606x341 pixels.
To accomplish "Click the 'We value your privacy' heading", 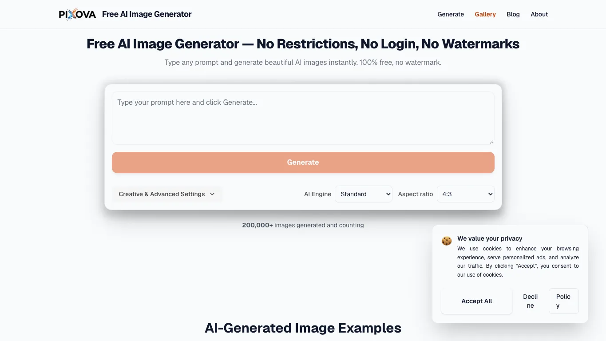I will tap(490, 238).
